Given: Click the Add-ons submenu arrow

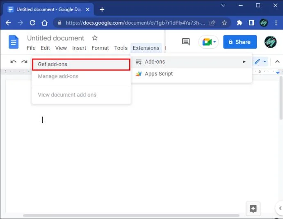Looking at the screenshot, I should click(244, 62).
